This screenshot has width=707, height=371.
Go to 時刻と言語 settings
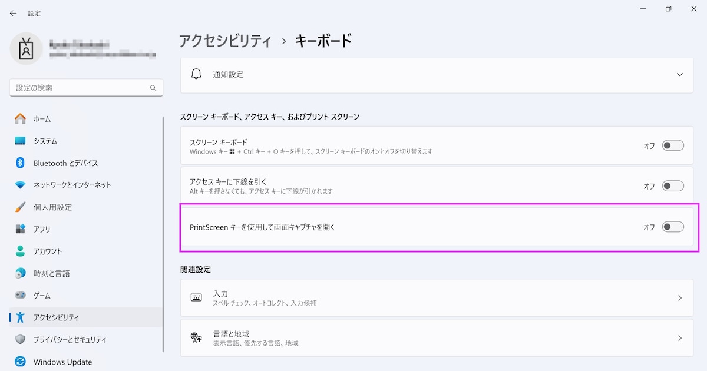(x=86, y=273)
